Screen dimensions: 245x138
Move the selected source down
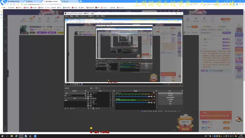99,109
